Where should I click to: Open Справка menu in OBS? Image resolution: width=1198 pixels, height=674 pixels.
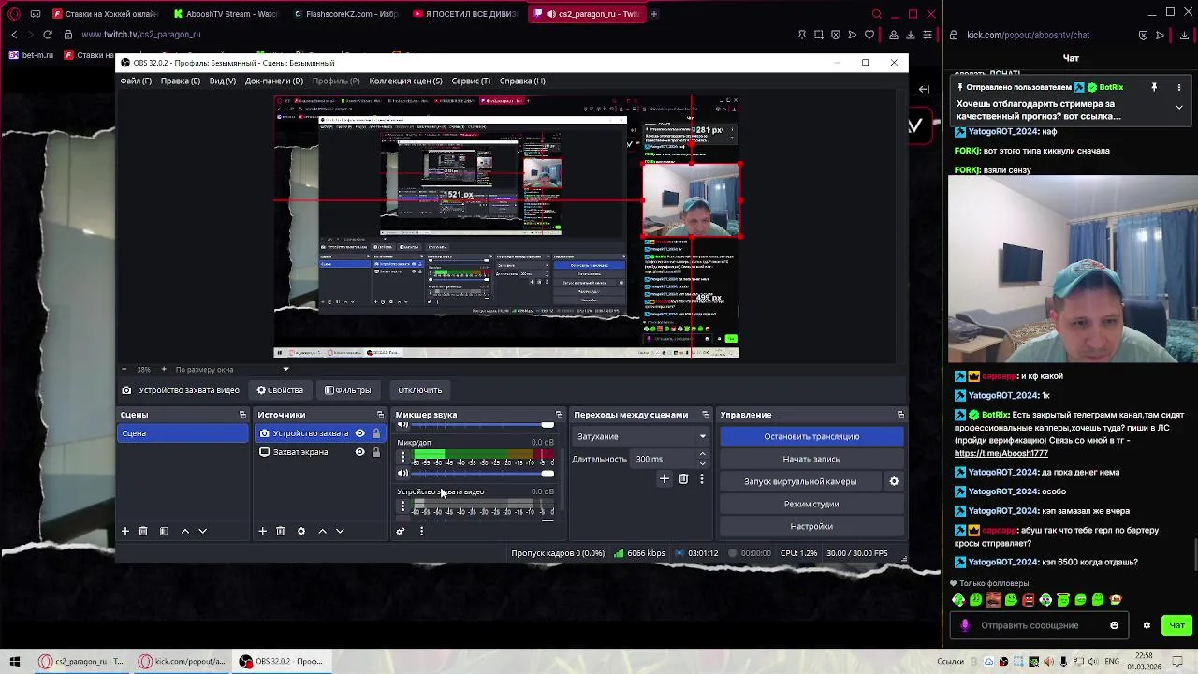coord(522,81)
